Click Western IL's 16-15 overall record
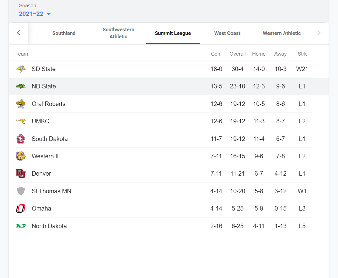Image resolution: width=338 pixels, height=278 pixels. pyautogui.click(x=238, y=156)
